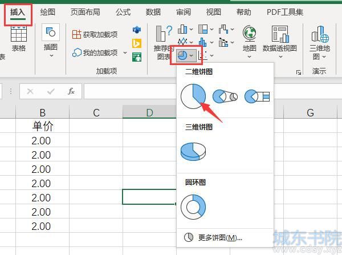The width and height of the screenshot is (342, 255).
Task: Click the formula bar input field
Action: [130, 91]
